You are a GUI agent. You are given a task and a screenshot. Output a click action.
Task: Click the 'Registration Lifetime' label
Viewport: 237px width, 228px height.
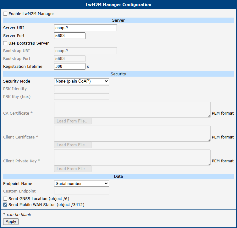point(23,67)
